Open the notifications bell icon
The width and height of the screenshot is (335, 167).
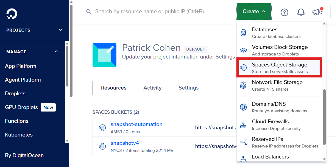click(x=301, y=12)
